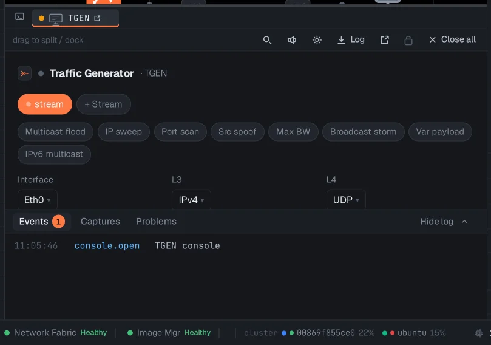Switch to the TGEN console tab
The height and width of the screenshot is (345, 491).
coord(75,18)
